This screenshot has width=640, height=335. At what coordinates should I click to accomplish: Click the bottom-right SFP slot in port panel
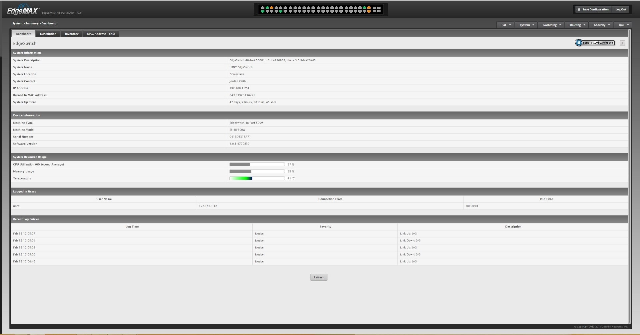379,11
